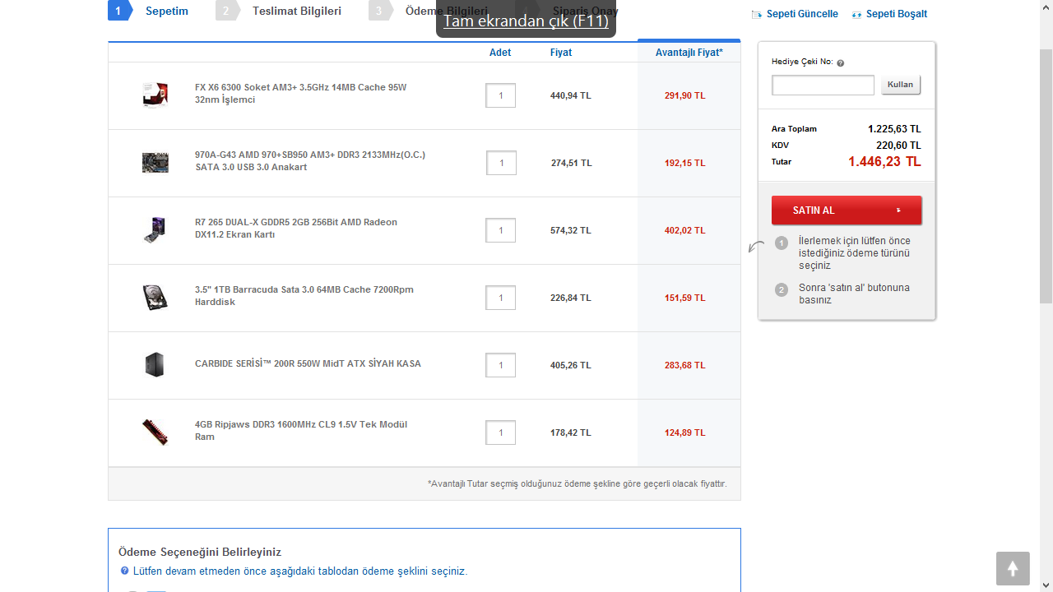Click the Adet column header
The image size is (1053, 592).
point(500,53)
